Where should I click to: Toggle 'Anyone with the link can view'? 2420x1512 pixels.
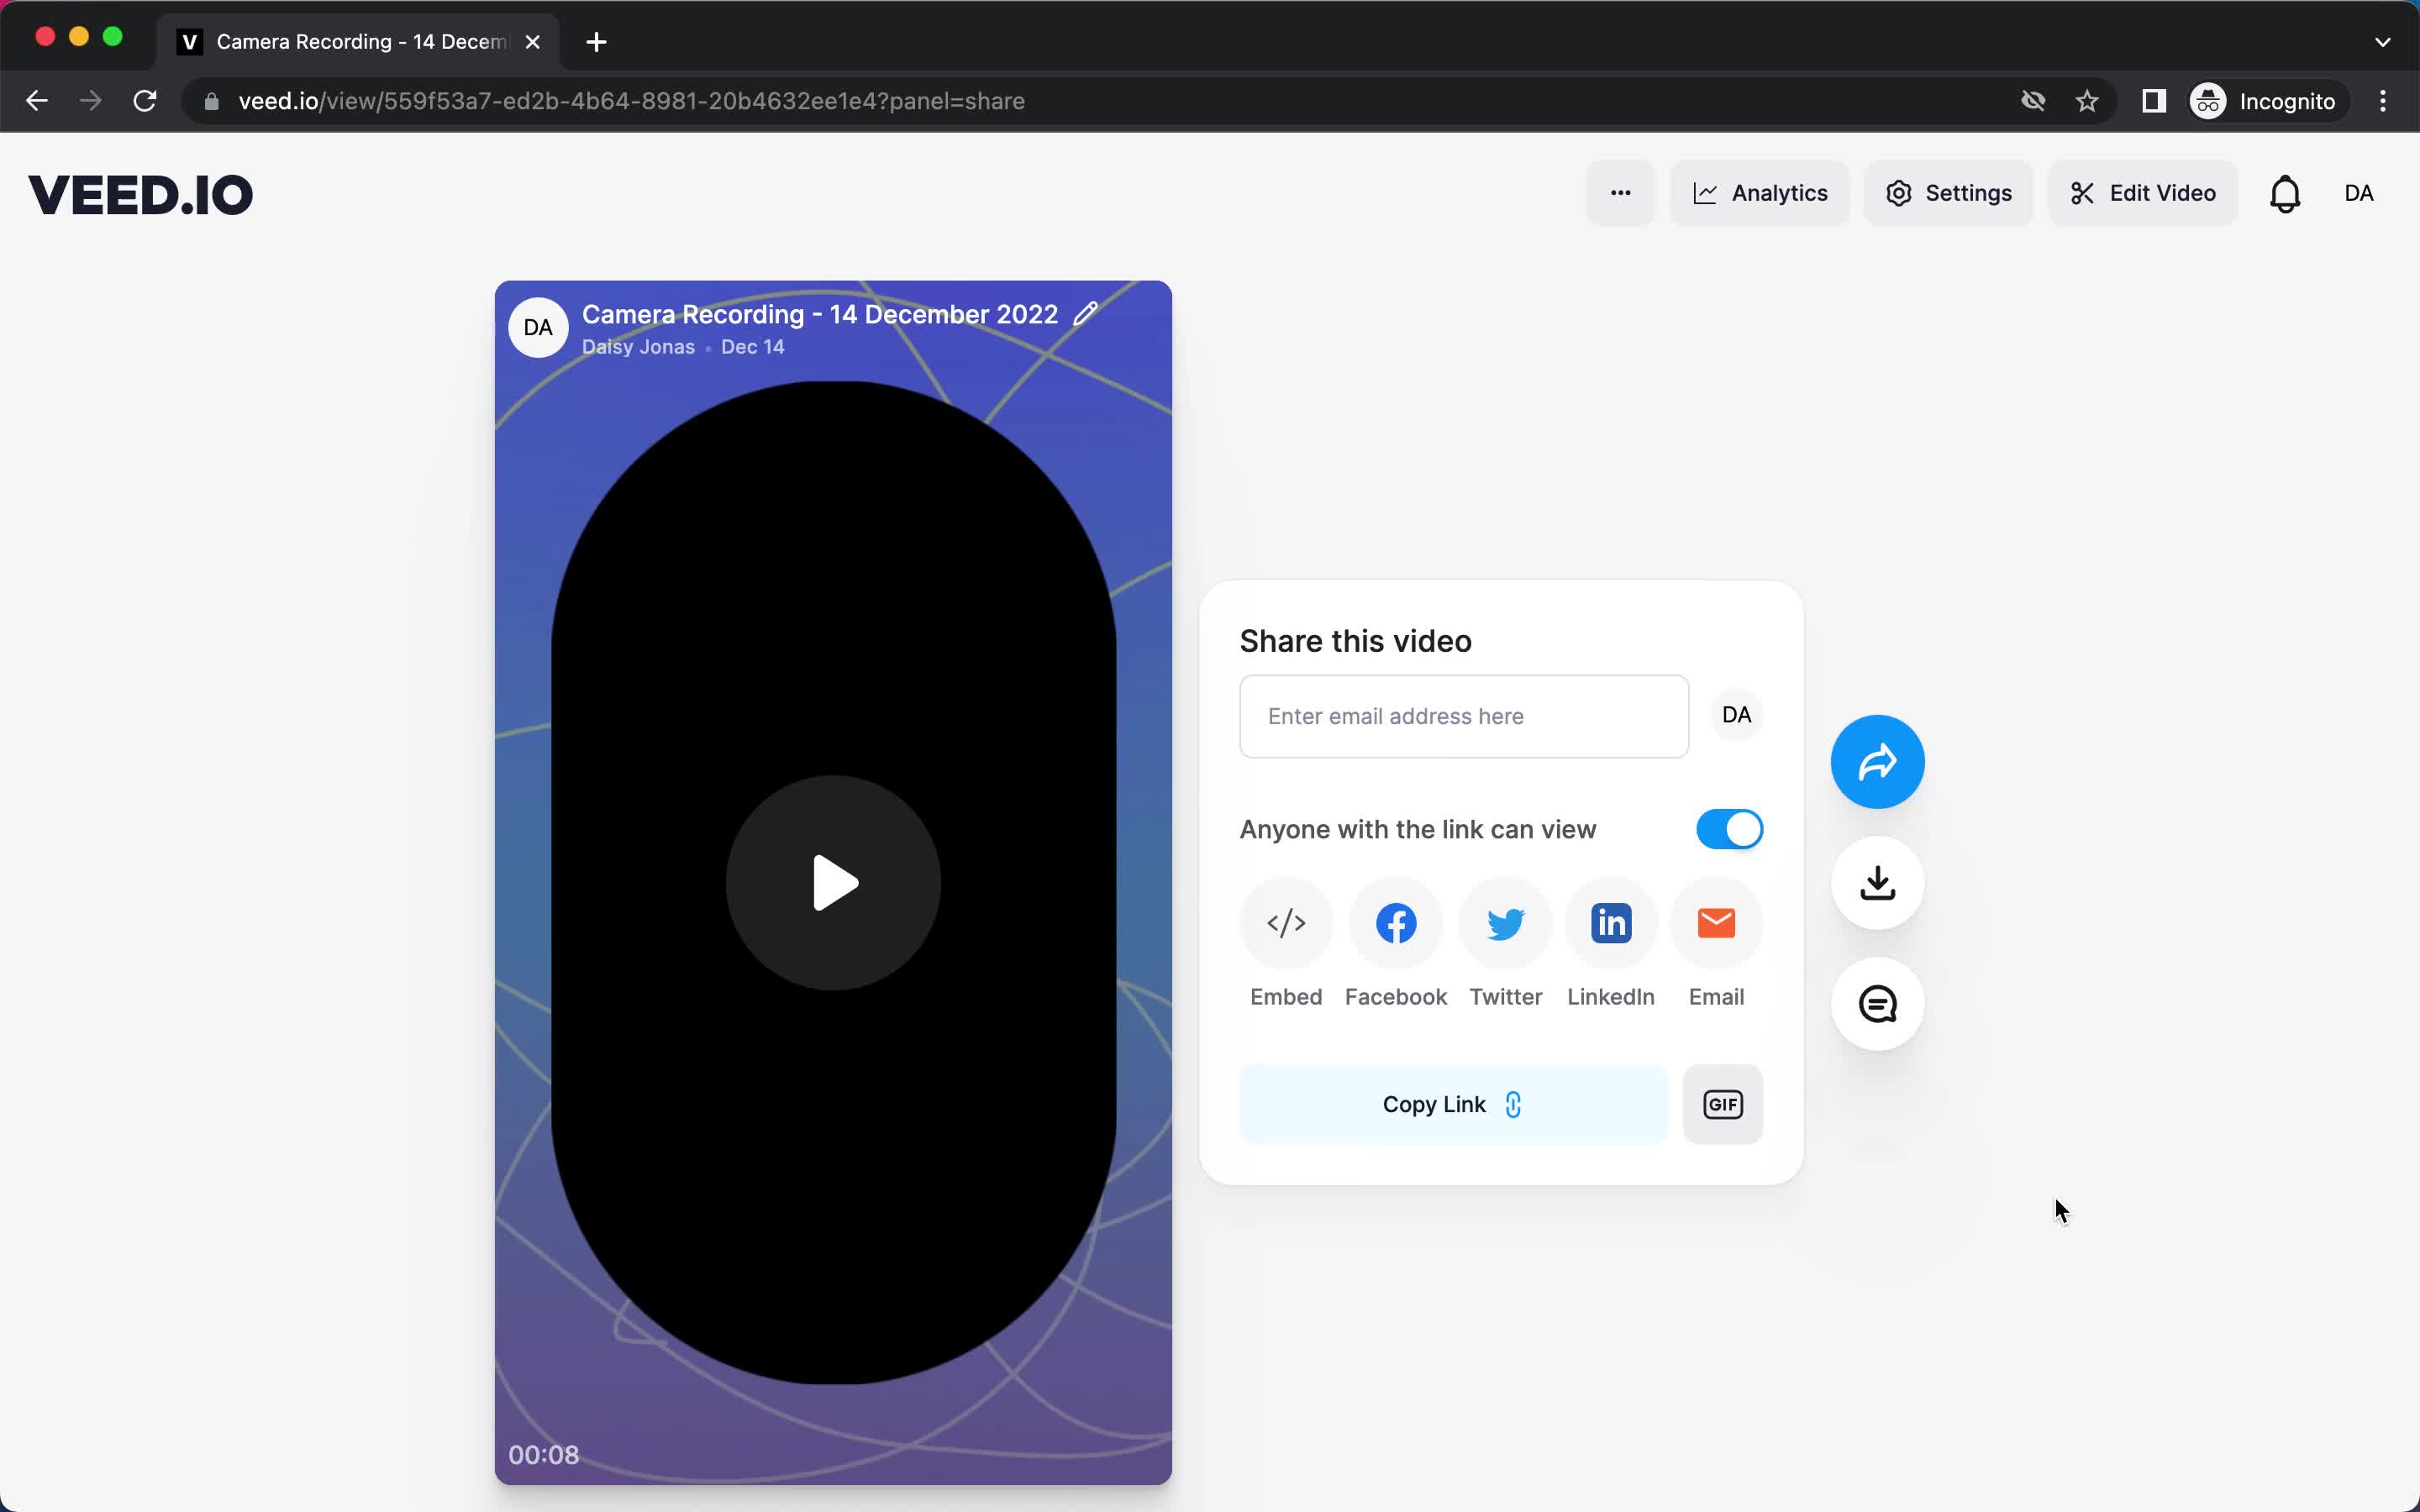1728,829
